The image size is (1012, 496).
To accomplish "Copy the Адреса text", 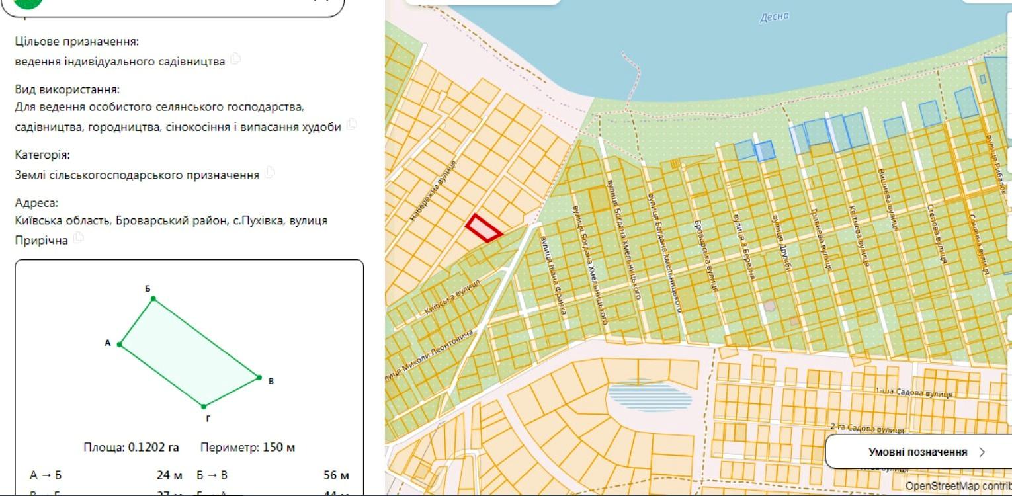I will (x=78, y=239).
